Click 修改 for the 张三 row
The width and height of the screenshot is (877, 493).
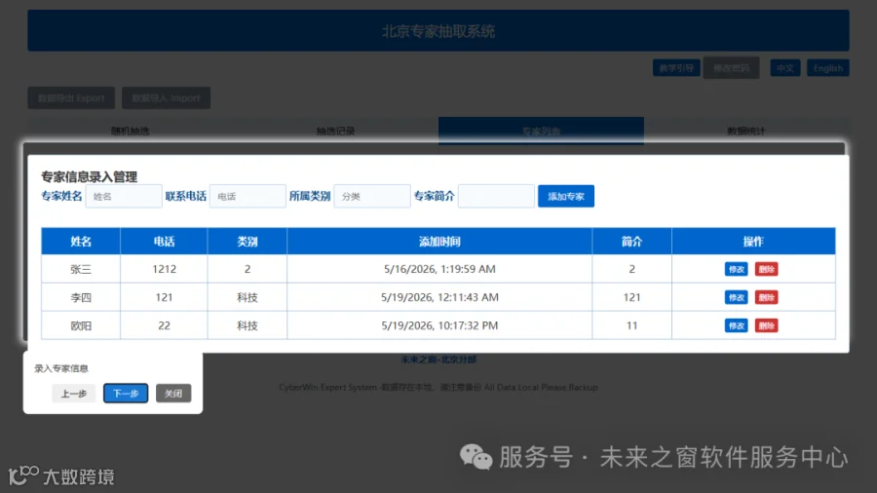tap(736, 270)
